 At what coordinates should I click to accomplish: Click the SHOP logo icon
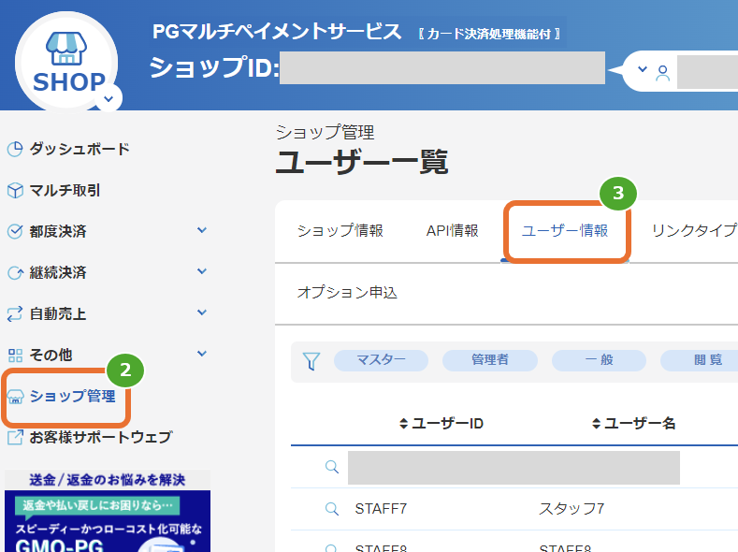coord(66,62)
